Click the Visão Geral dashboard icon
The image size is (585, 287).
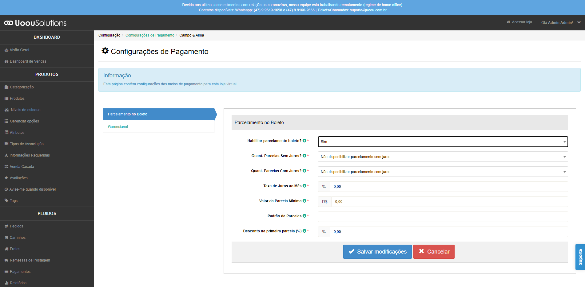click(6, 50)
